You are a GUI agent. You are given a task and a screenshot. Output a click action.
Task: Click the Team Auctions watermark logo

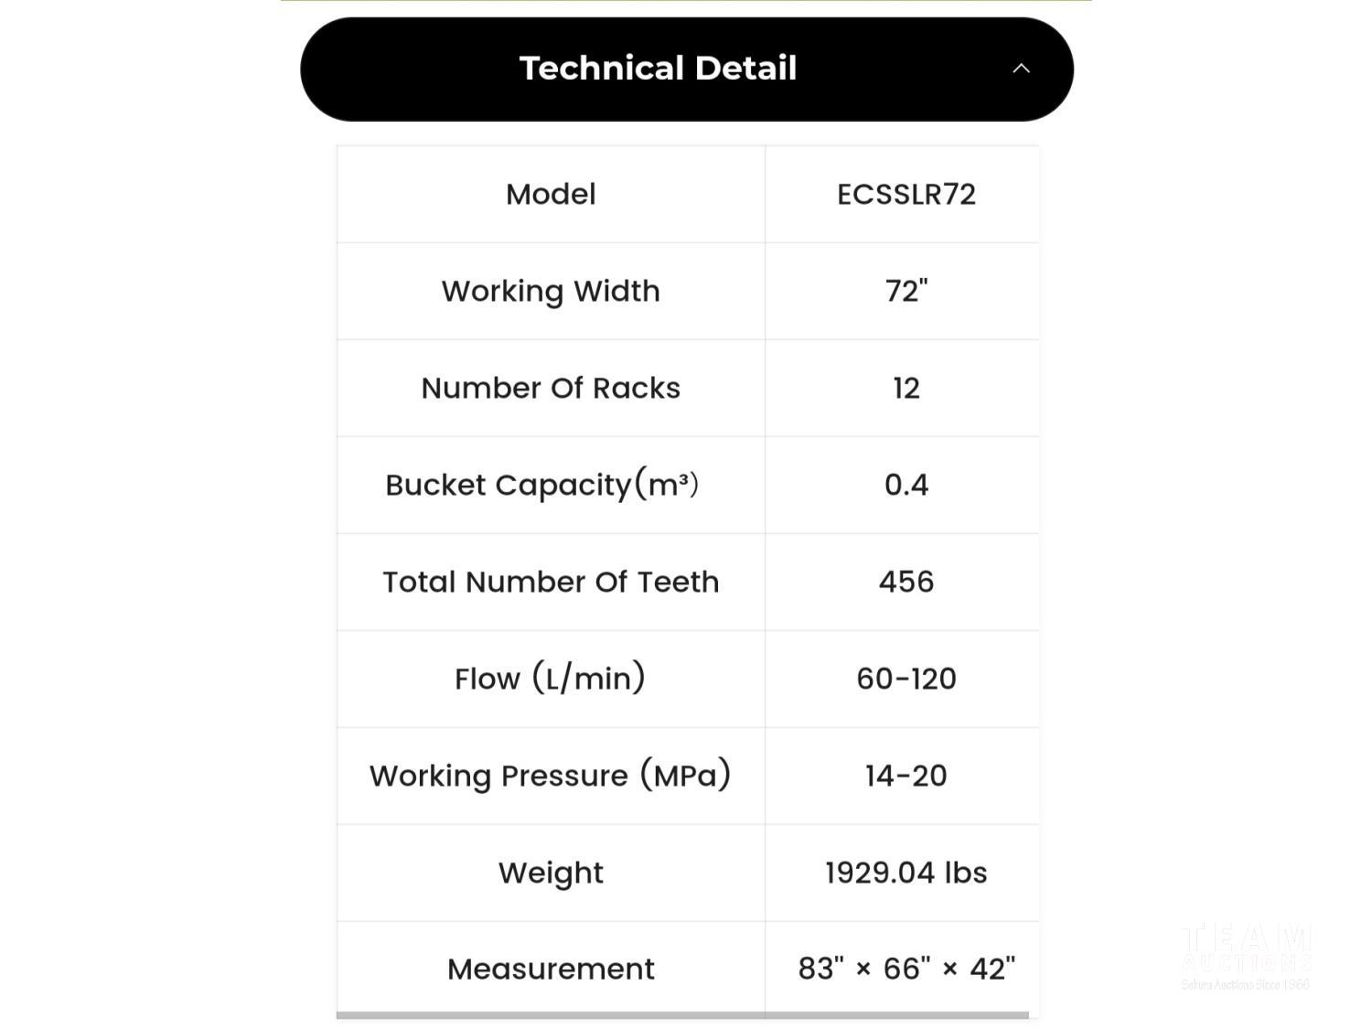[x=1246, y=957]
